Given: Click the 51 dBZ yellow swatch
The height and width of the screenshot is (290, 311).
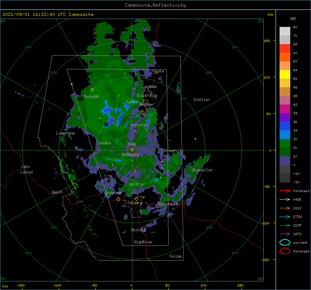Looking at the screenshot, I should [x=285, y=74].
